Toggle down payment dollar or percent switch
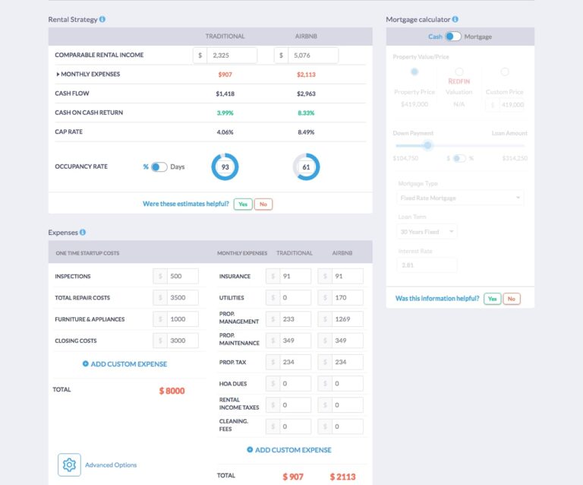The width and height of the screenshot is (583, 485). (x=459, y=158)
